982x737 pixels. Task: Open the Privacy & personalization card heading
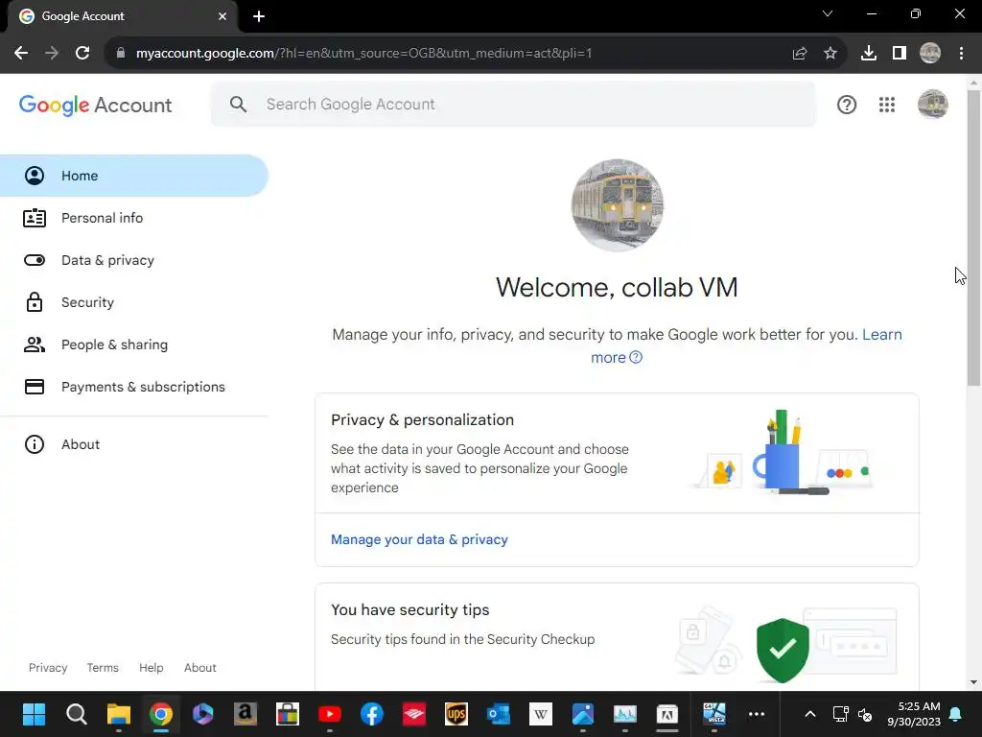(422, 420)
